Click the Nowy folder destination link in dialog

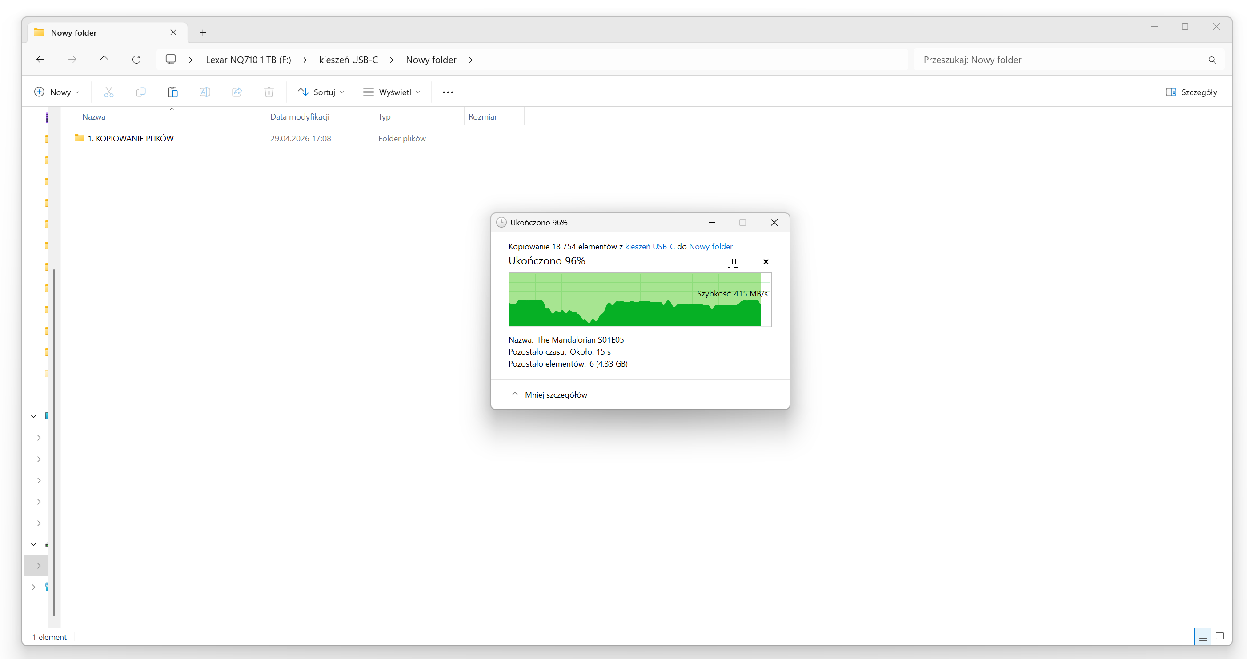(x=710, y=246)
